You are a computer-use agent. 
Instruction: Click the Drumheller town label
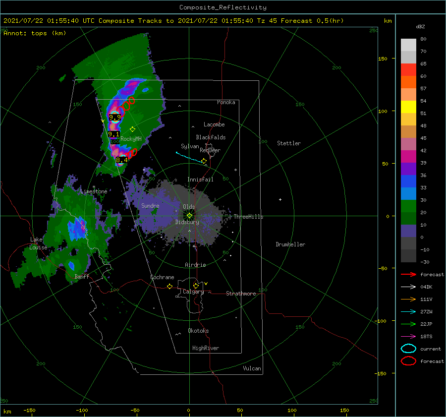(290, 244)
